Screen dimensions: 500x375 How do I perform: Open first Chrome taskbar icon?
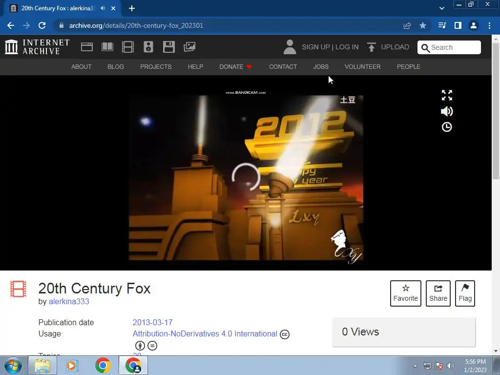pos(103,365)
